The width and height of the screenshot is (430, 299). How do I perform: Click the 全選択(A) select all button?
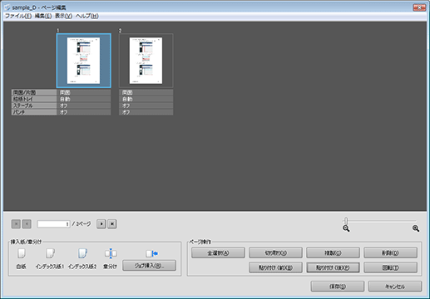(x=218, y=252)
